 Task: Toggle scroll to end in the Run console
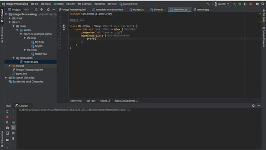13,128
